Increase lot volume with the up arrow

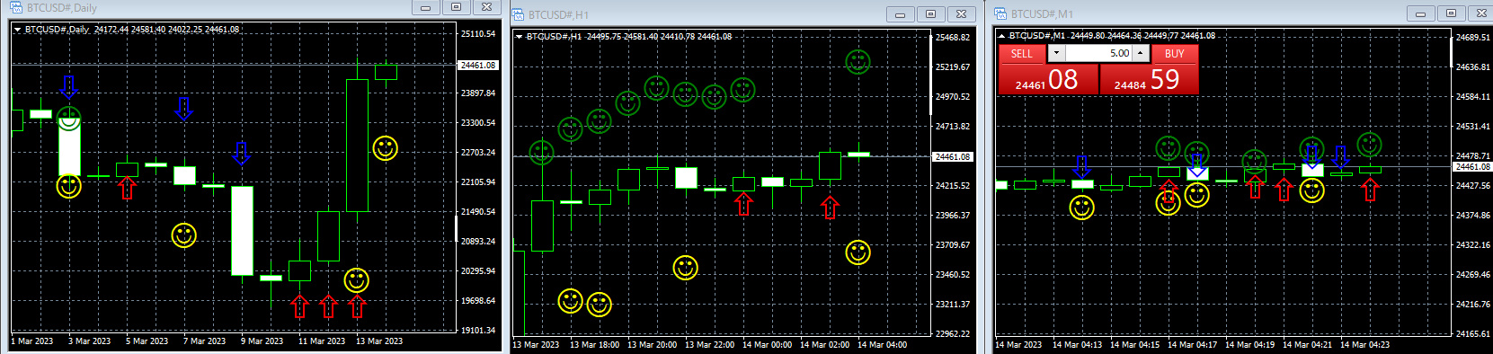[1140, 54]
